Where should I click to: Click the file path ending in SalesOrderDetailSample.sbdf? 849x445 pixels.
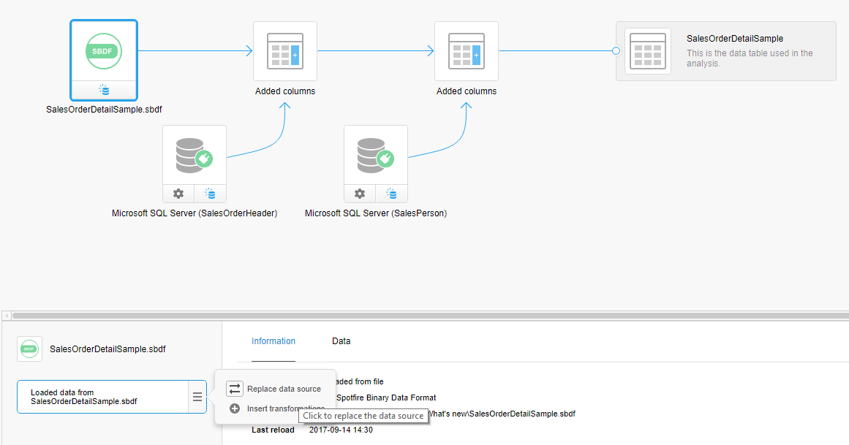coord(502,414)
